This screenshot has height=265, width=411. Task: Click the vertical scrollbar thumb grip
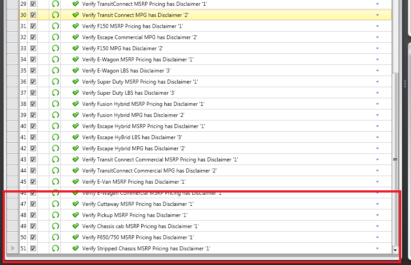[395, 160]
